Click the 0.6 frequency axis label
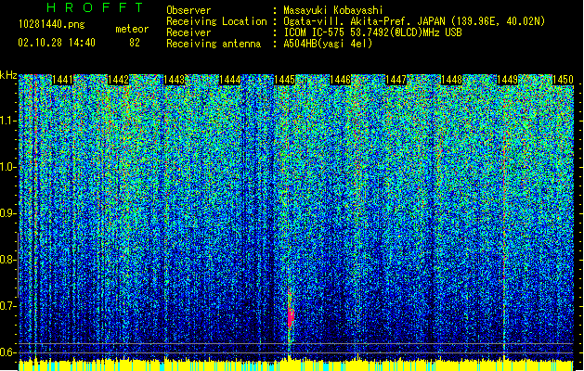 tap(7, 352)
